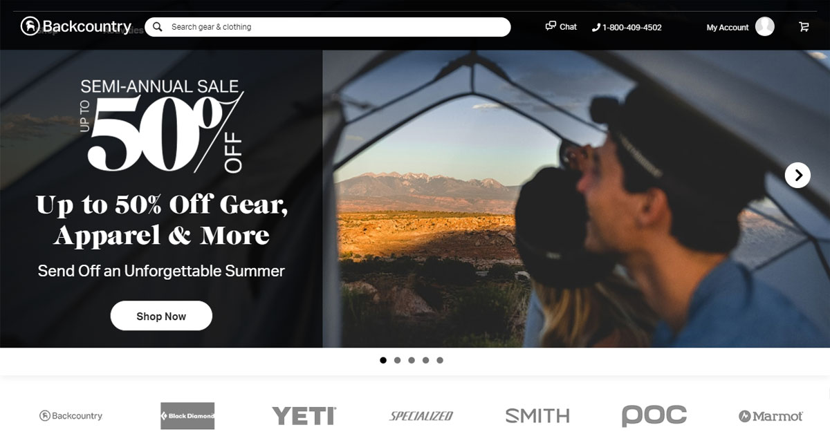Click the Shop Now button
This screenshot has height=434, width=830.
point(161,316)
